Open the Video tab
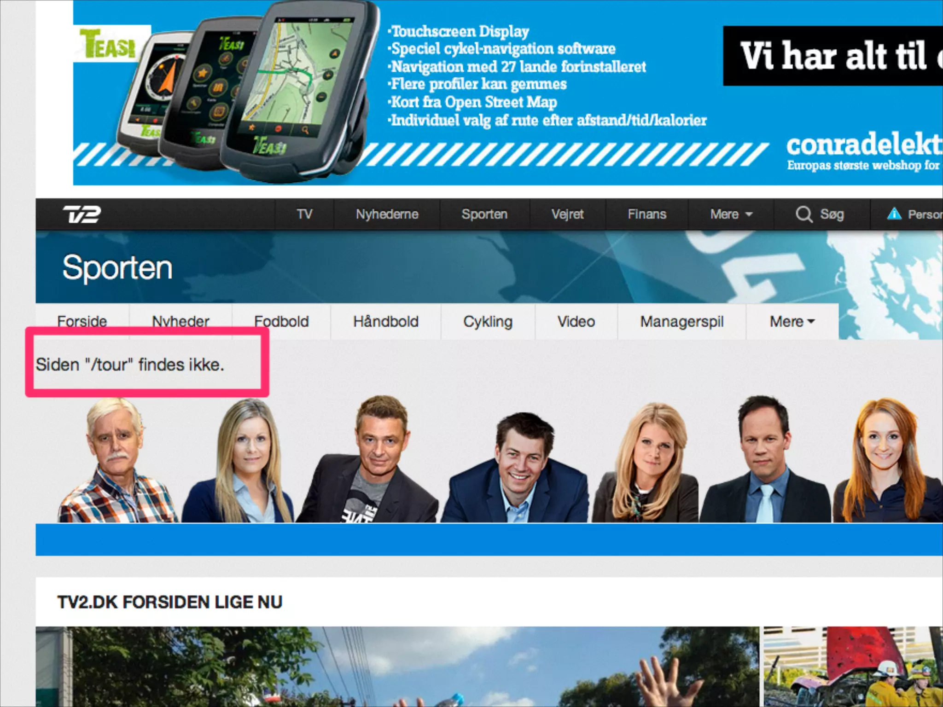Screen dimensions: 943x707 pos(576,321)
